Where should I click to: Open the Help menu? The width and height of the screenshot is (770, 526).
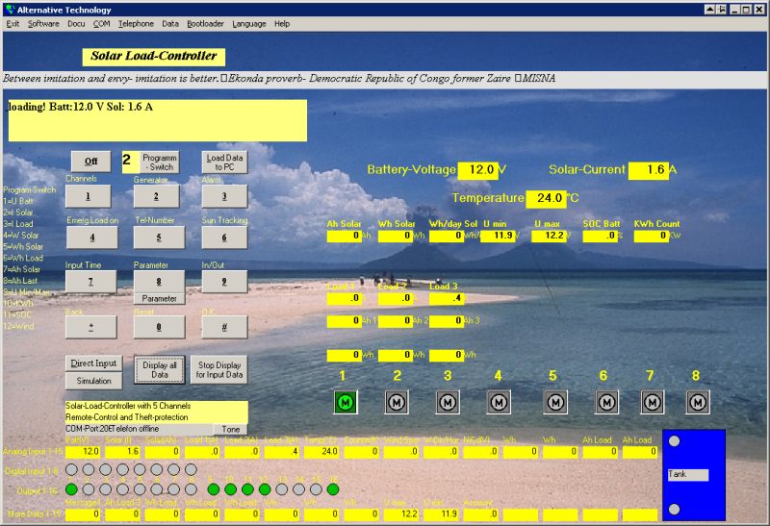(x=282, y=23)
